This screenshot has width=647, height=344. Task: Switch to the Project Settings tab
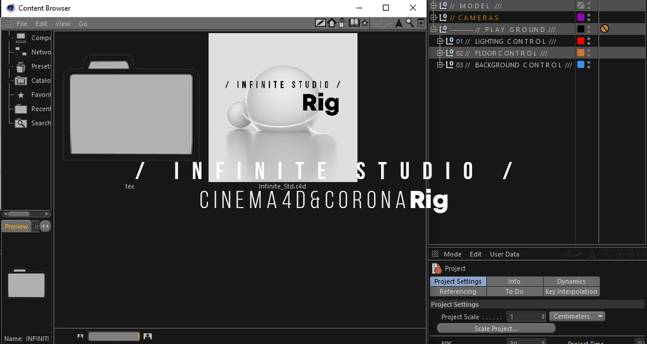[458, 282]
